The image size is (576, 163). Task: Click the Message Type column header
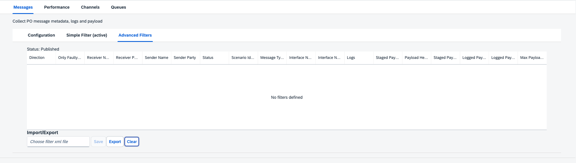point(272,58)
